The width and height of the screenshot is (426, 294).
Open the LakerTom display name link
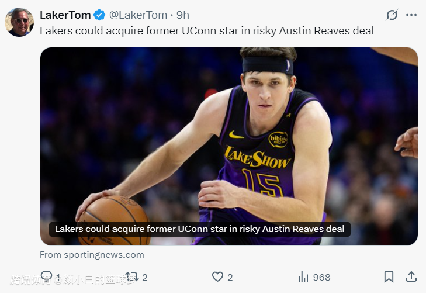[65, 15]
